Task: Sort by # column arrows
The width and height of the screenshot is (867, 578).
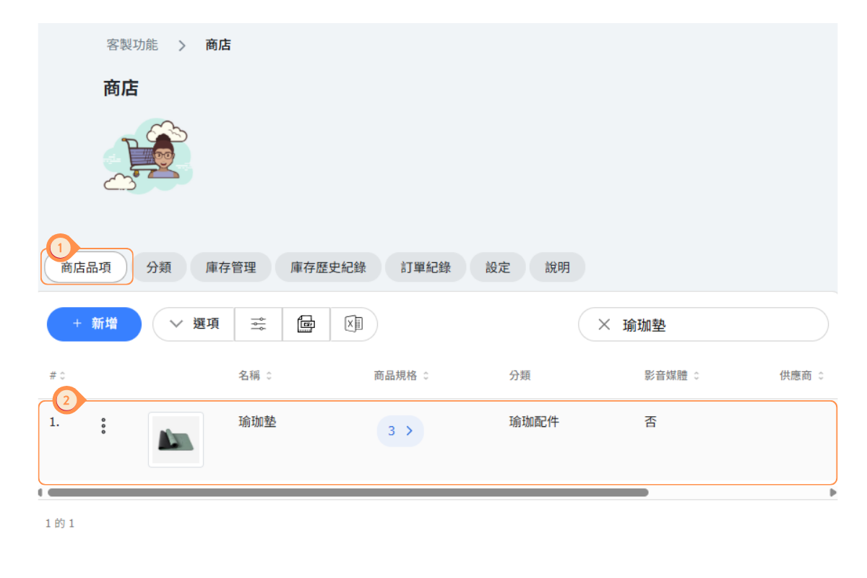Action: point(62,376)
